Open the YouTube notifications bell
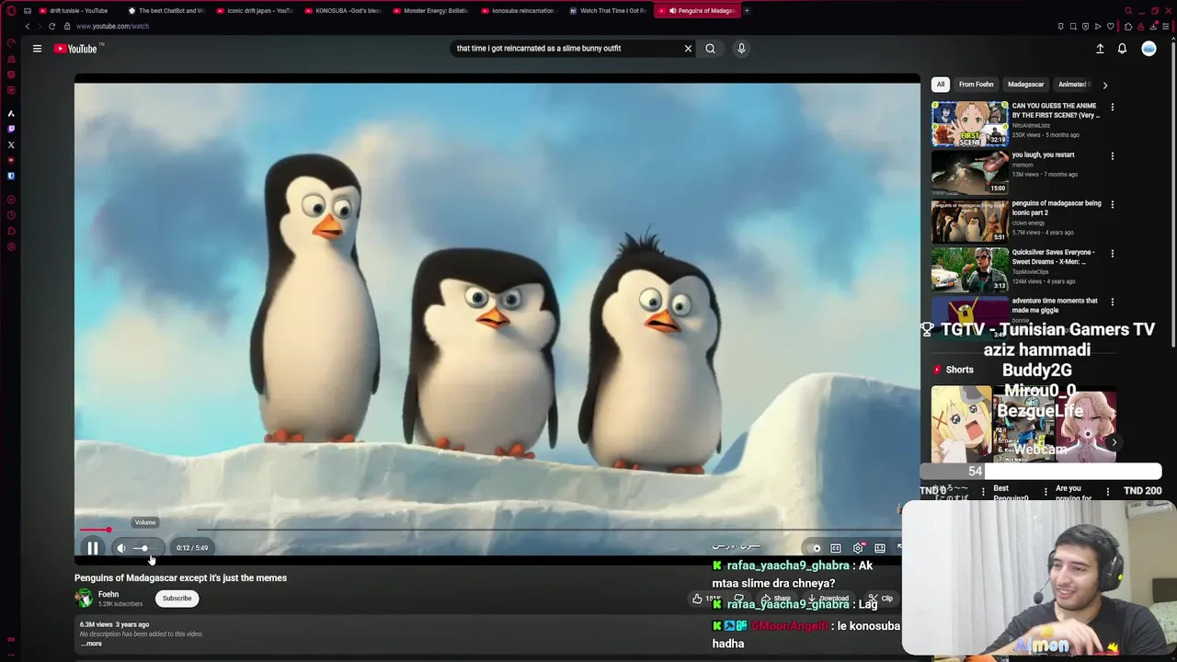 pyautogui.click(x=1122, y=49)
